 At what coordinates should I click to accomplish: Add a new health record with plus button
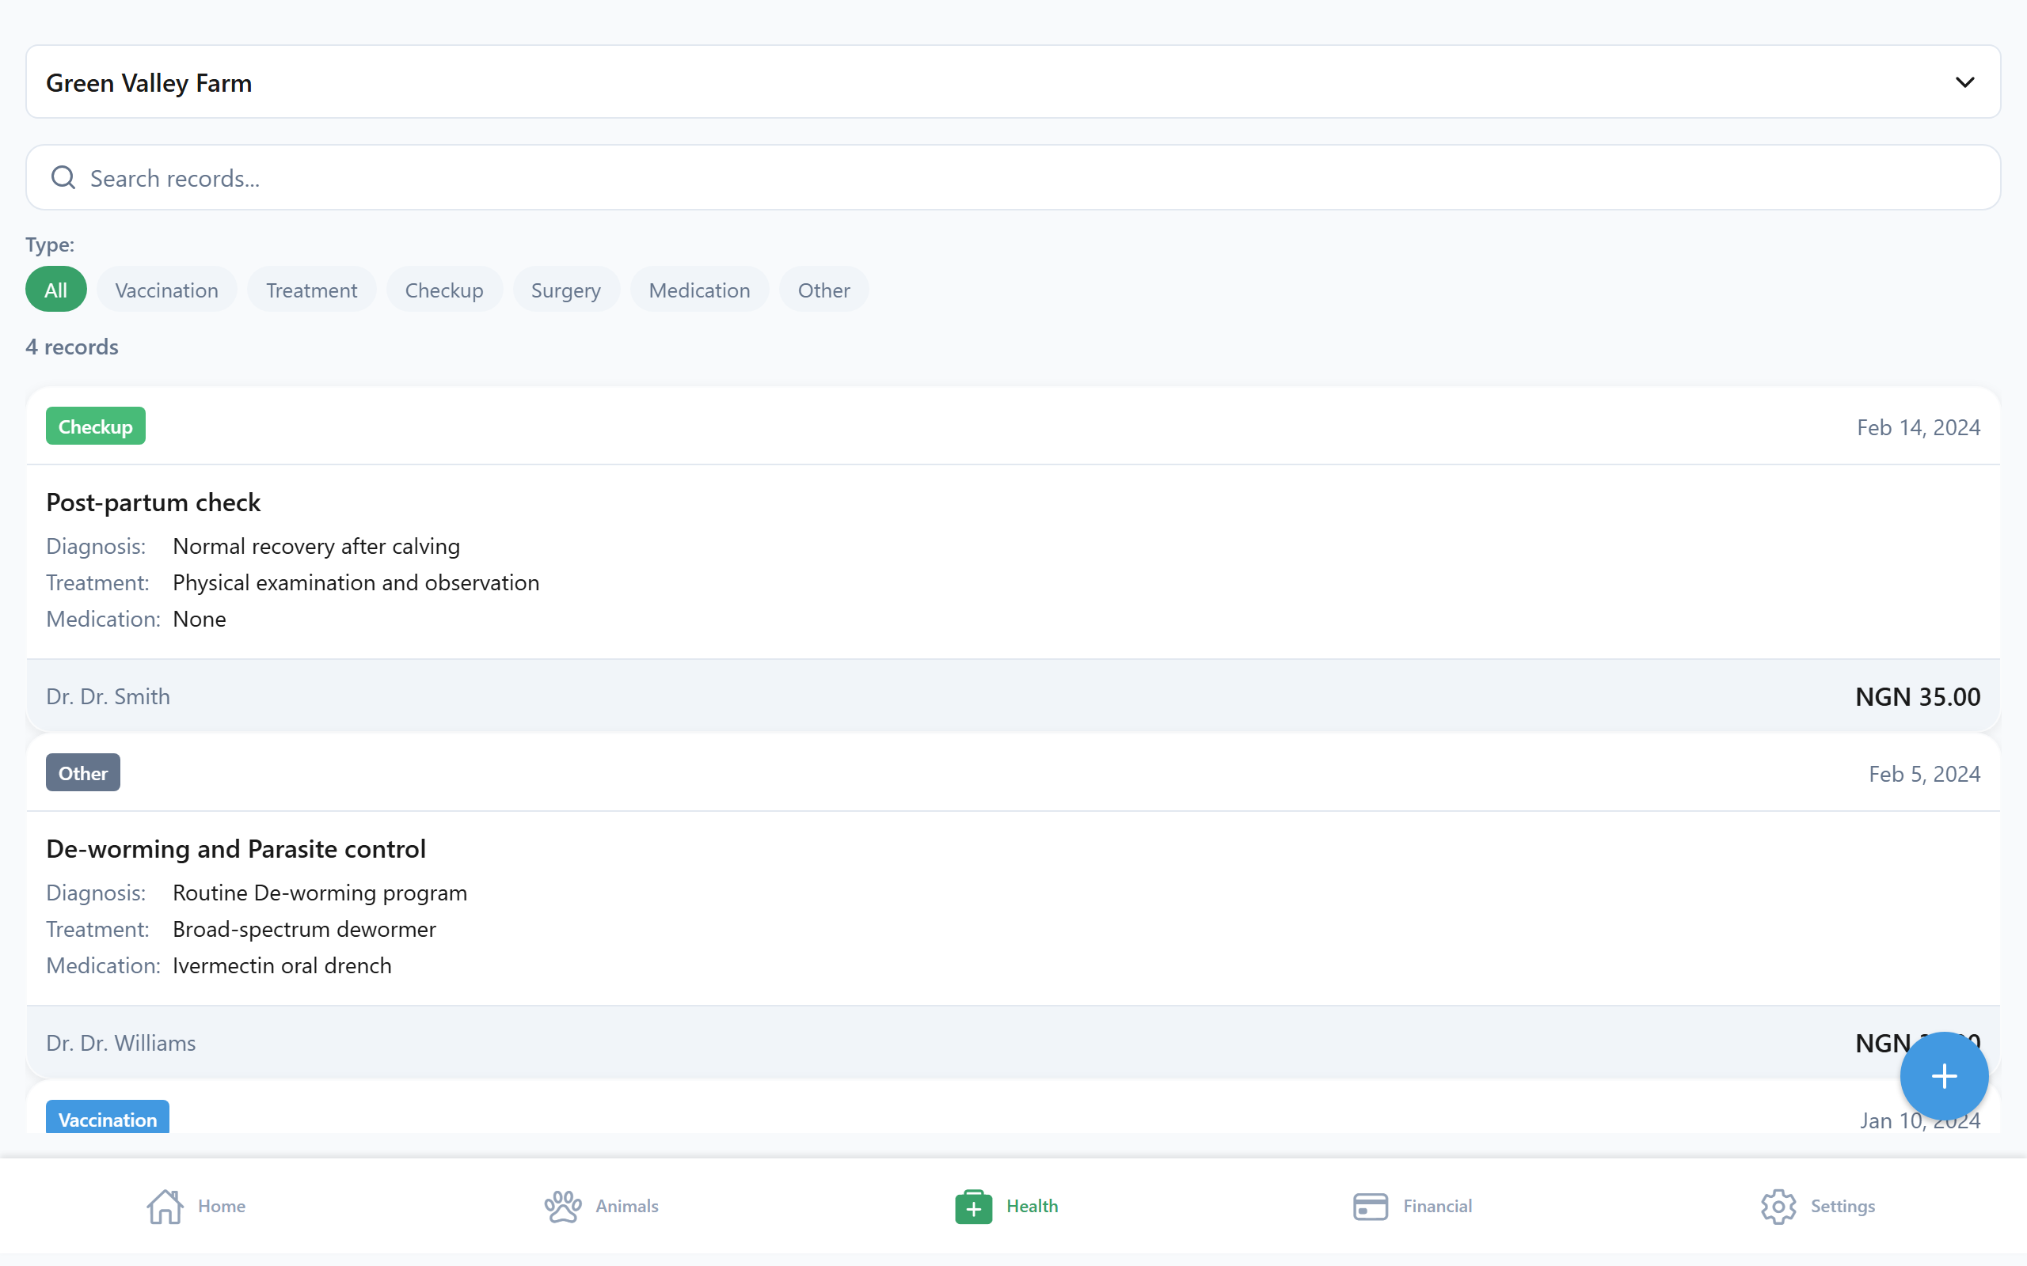pyautogui.click(x=1943, y=1076)
